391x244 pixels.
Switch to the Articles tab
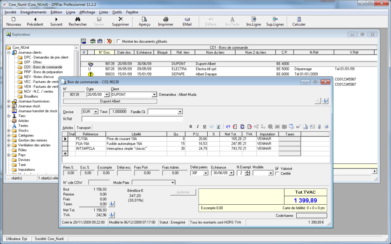point(68,128)
